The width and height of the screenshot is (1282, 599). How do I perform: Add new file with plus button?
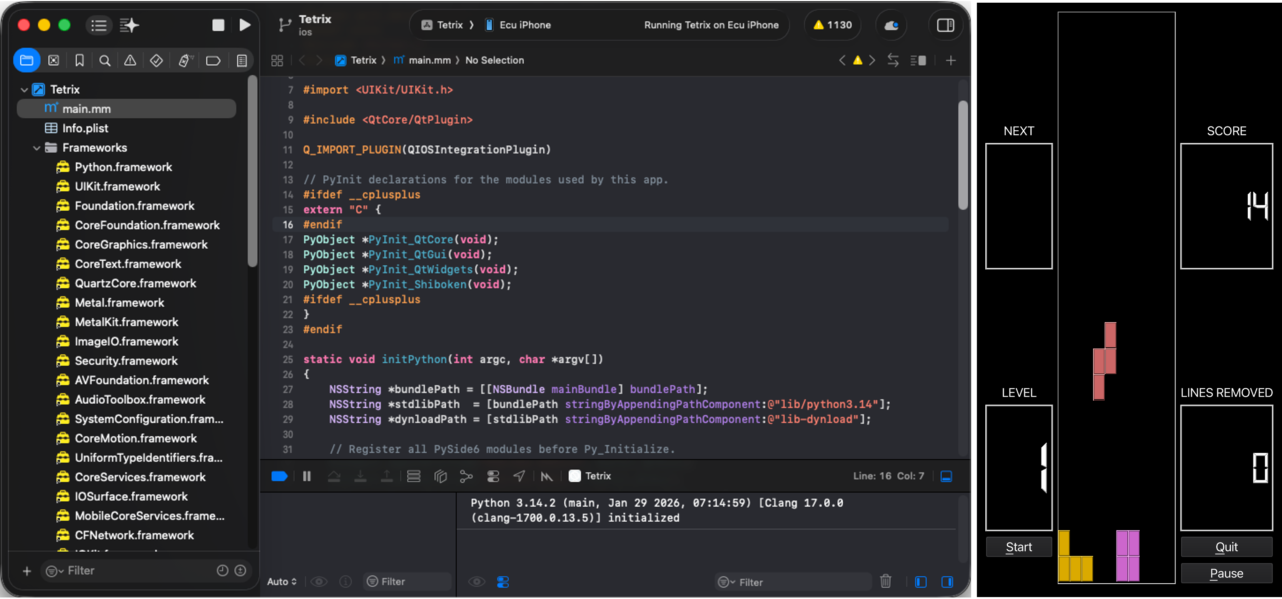coord(27,571)
